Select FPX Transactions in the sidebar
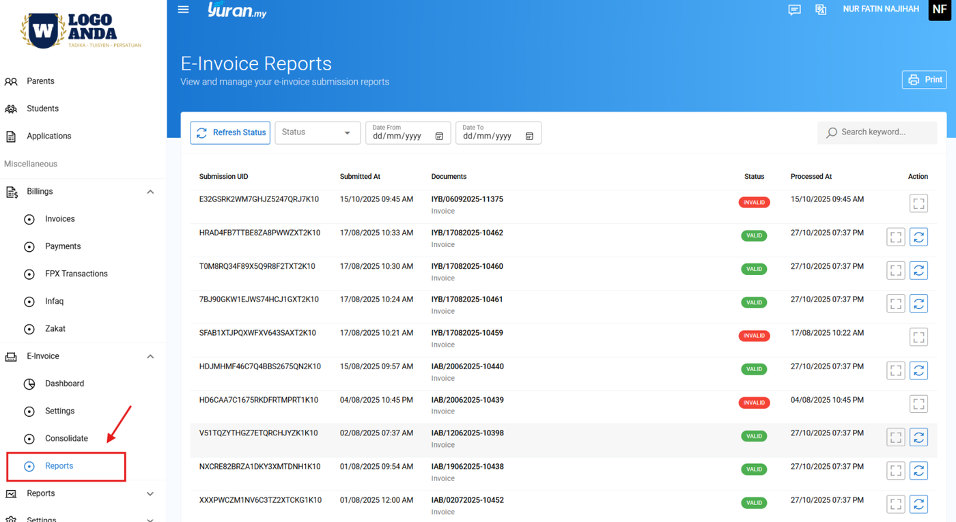This screenshot has height=522, width=956. [x=76, y=274]
